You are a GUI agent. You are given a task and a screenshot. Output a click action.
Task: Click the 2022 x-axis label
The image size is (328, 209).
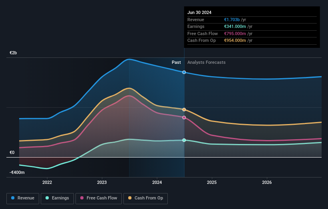47,182
